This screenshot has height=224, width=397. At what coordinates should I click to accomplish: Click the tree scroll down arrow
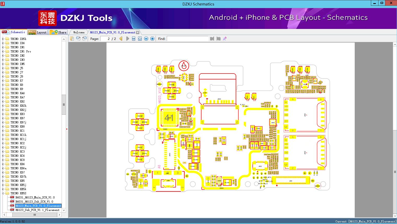click(x=64, y=210)
